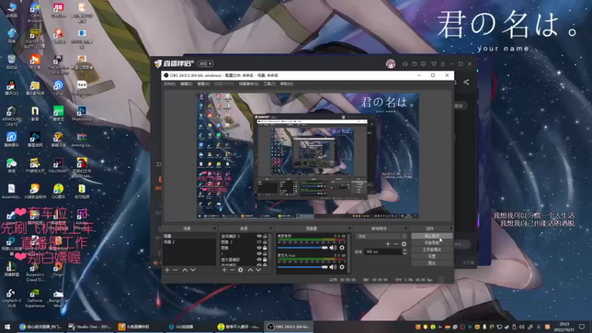Move the selected scene down in the Scenes list
The height and width of the screenshot is (333, 592).
click(x=193, y=270)
